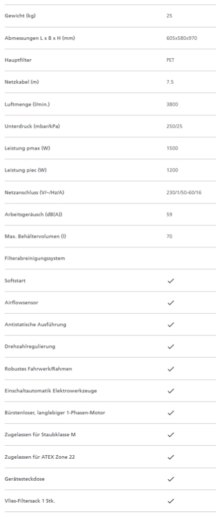Click the Gerätesteckdose checkmark
Viewport: 216px width, 513px height.
click(x=171, y=479)
